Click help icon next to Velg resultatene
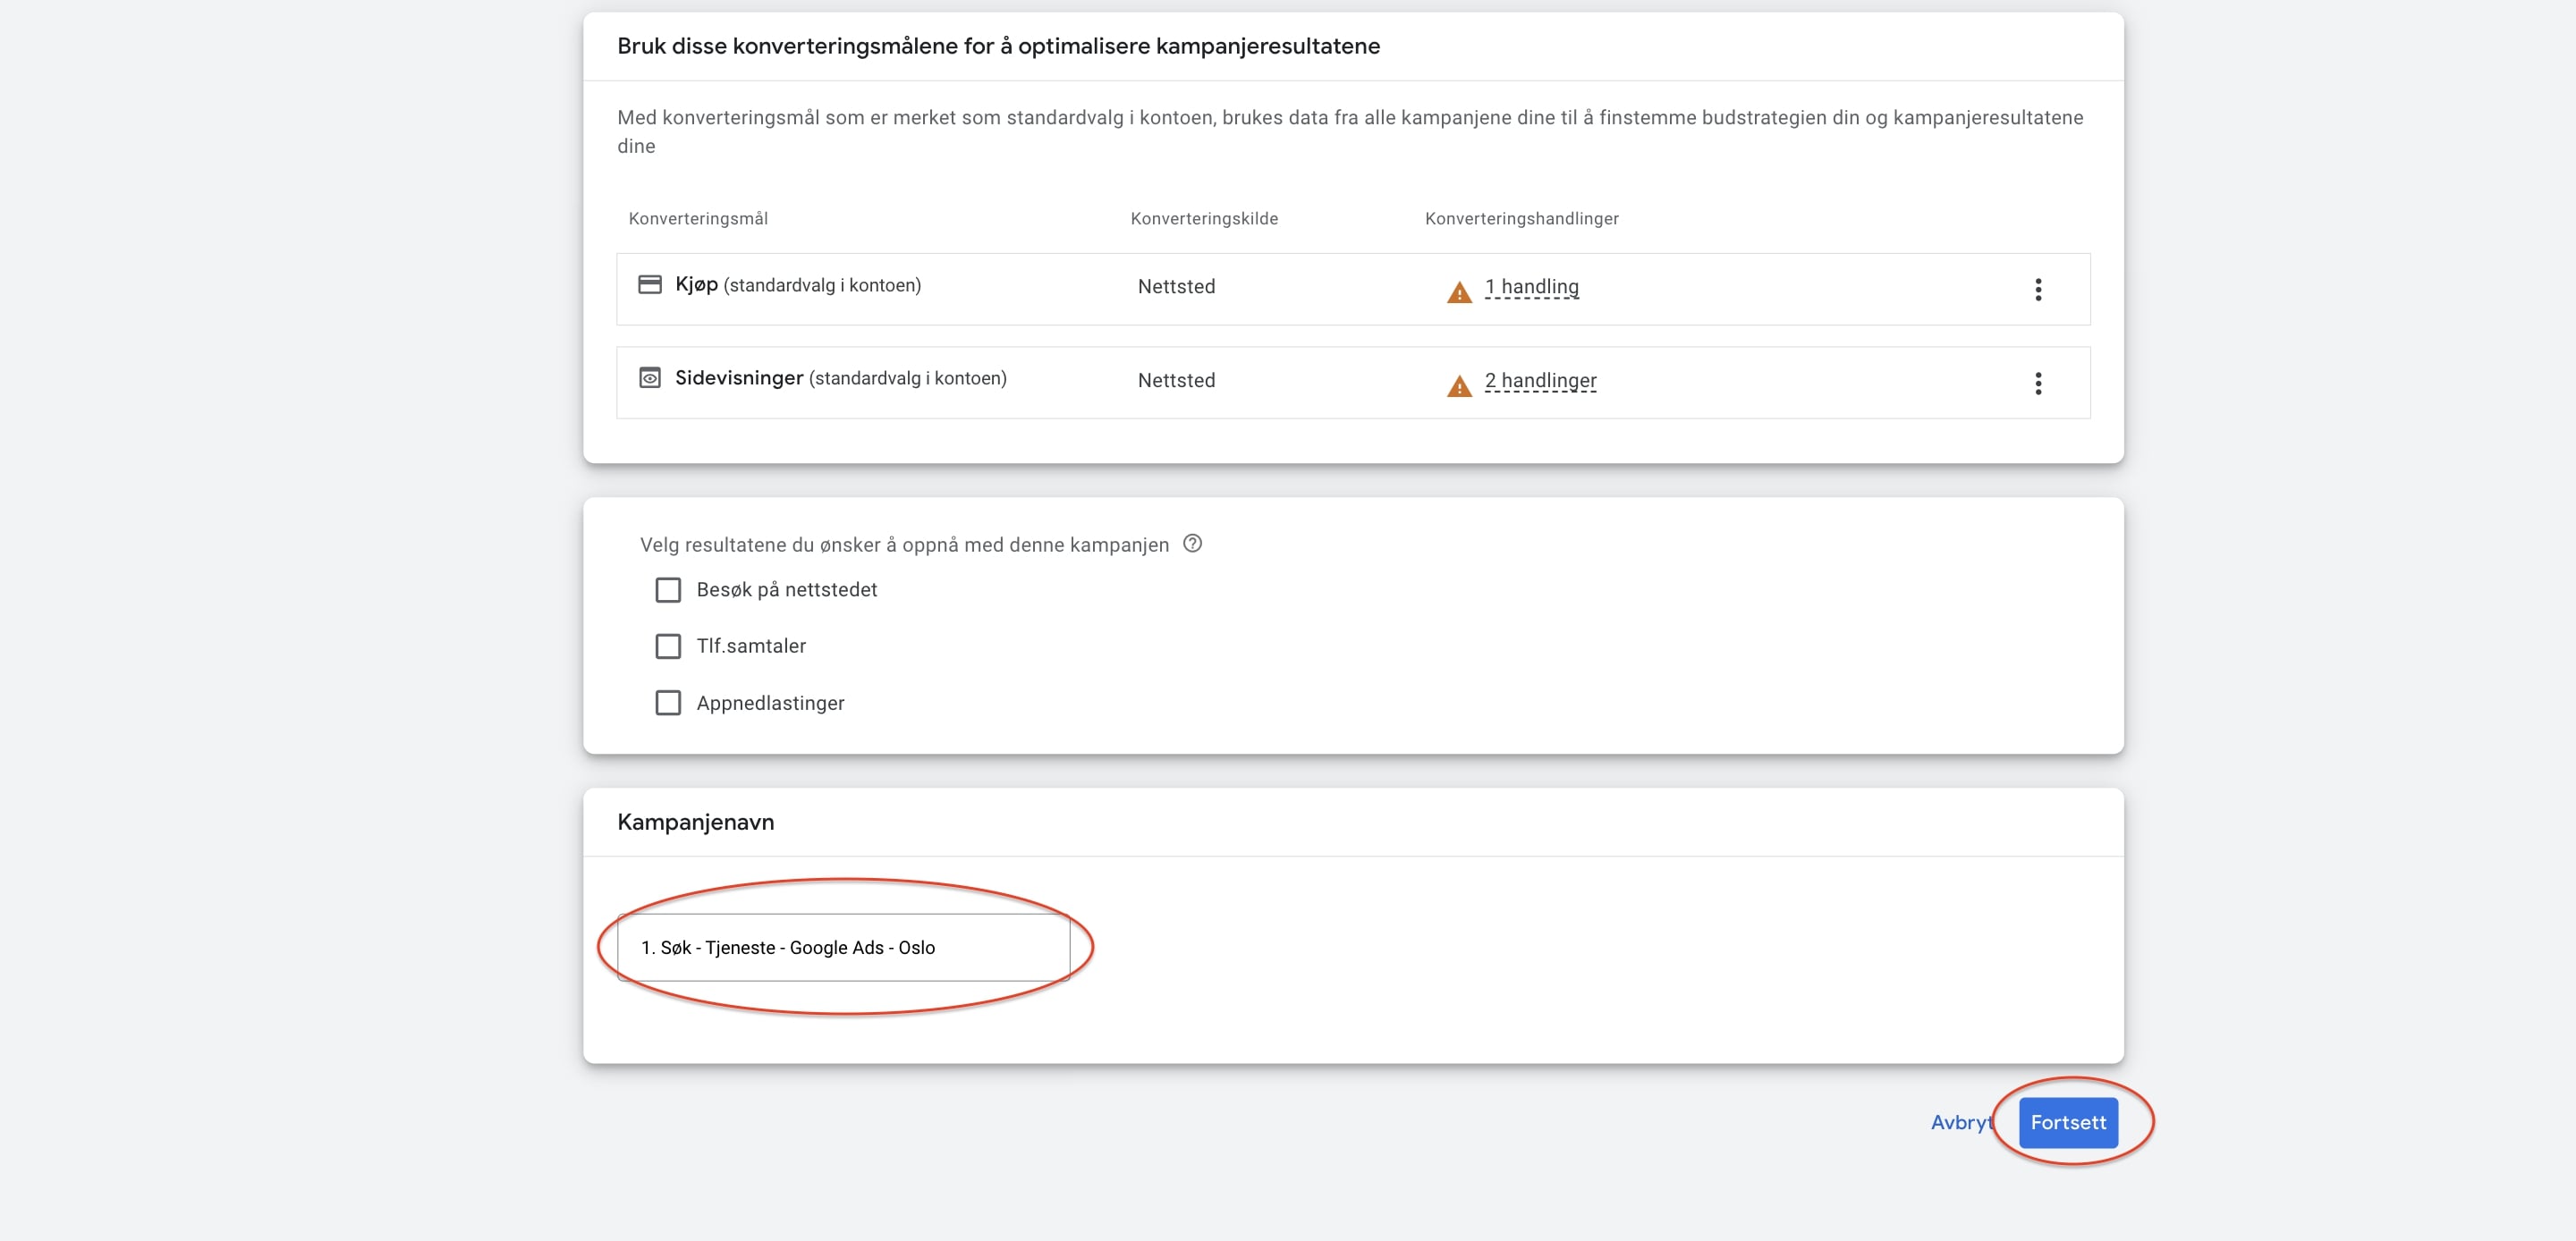2576x1241 pixels. pos(1192,544)
